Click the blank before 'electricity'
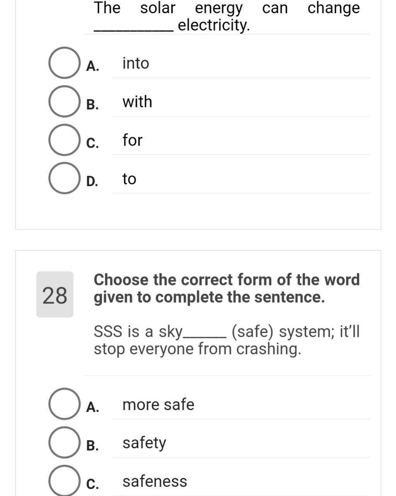The width and height of the screenshot is (396, 496). click(x=134, y=27)
